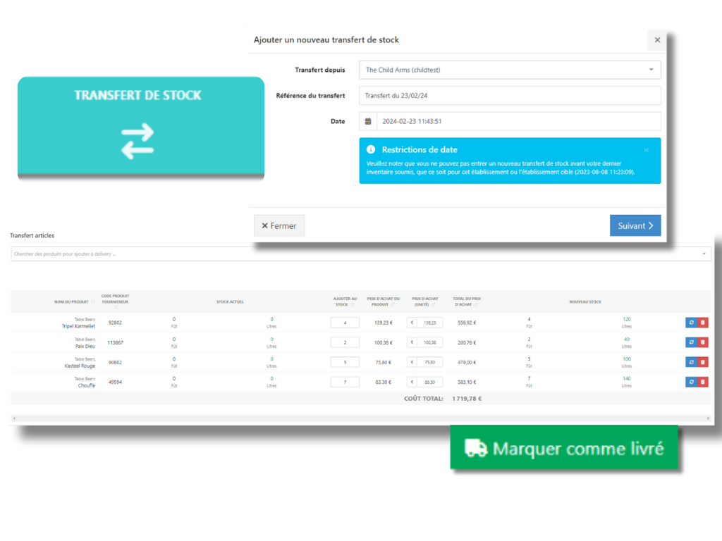This screenshot has height=541, width=722.
Task: Click the Date input field
Action: [518, 121]
